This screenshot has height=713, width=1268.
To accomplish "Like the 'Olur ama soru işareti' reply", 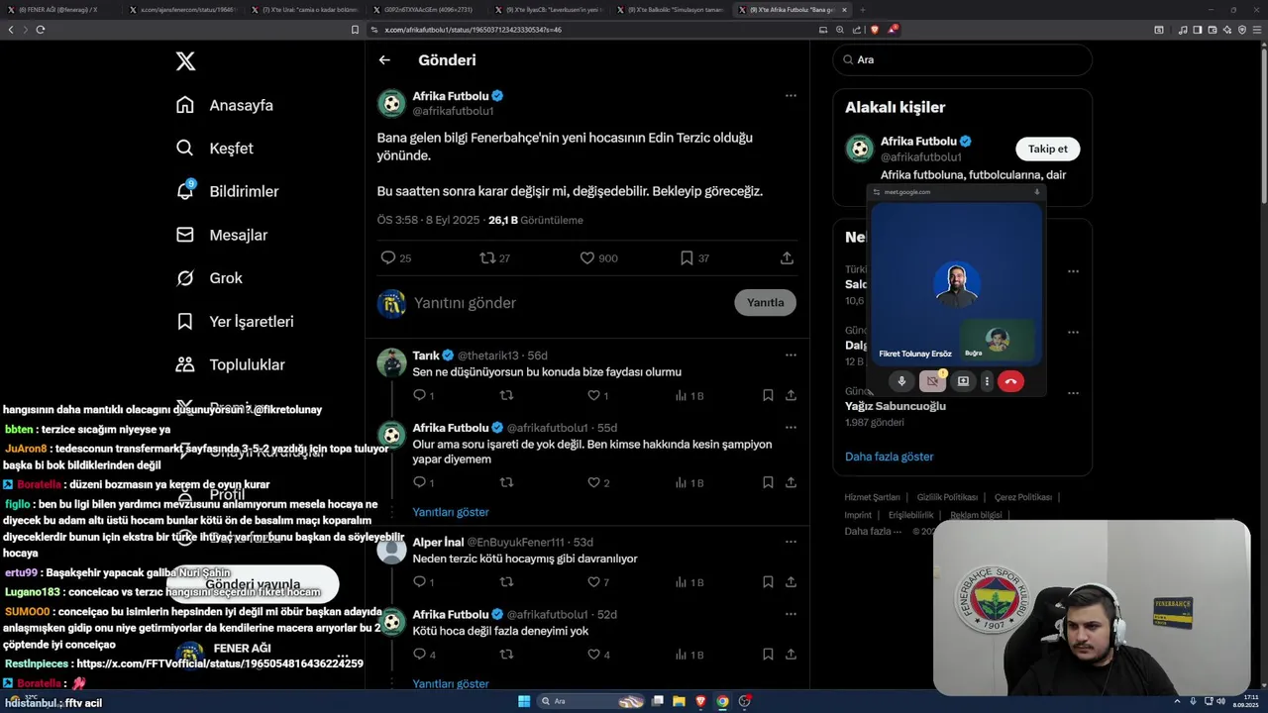I will pos(593,482).
